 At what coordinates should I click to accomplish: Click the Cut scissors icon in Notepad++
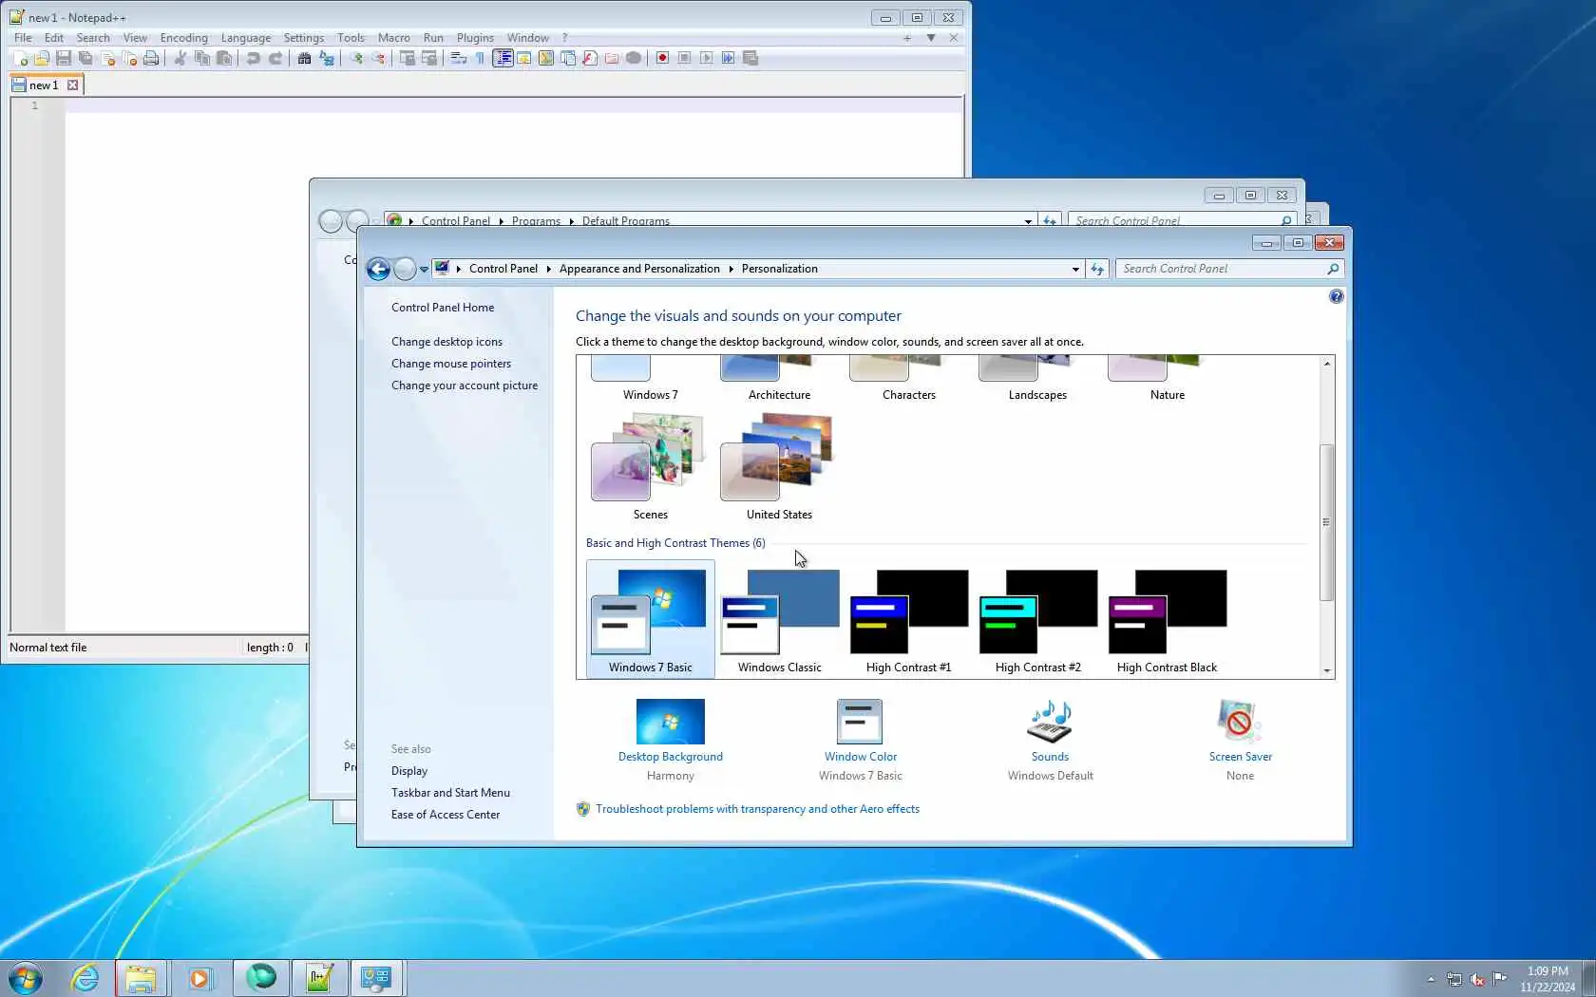pyautogui.click(x=180, y=58)
